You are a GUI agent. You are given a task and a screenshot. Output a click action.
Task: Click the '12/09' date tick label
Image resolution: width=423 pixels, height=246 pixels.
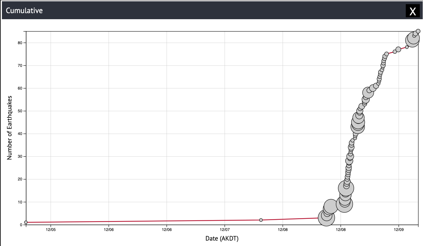[398, 230]
